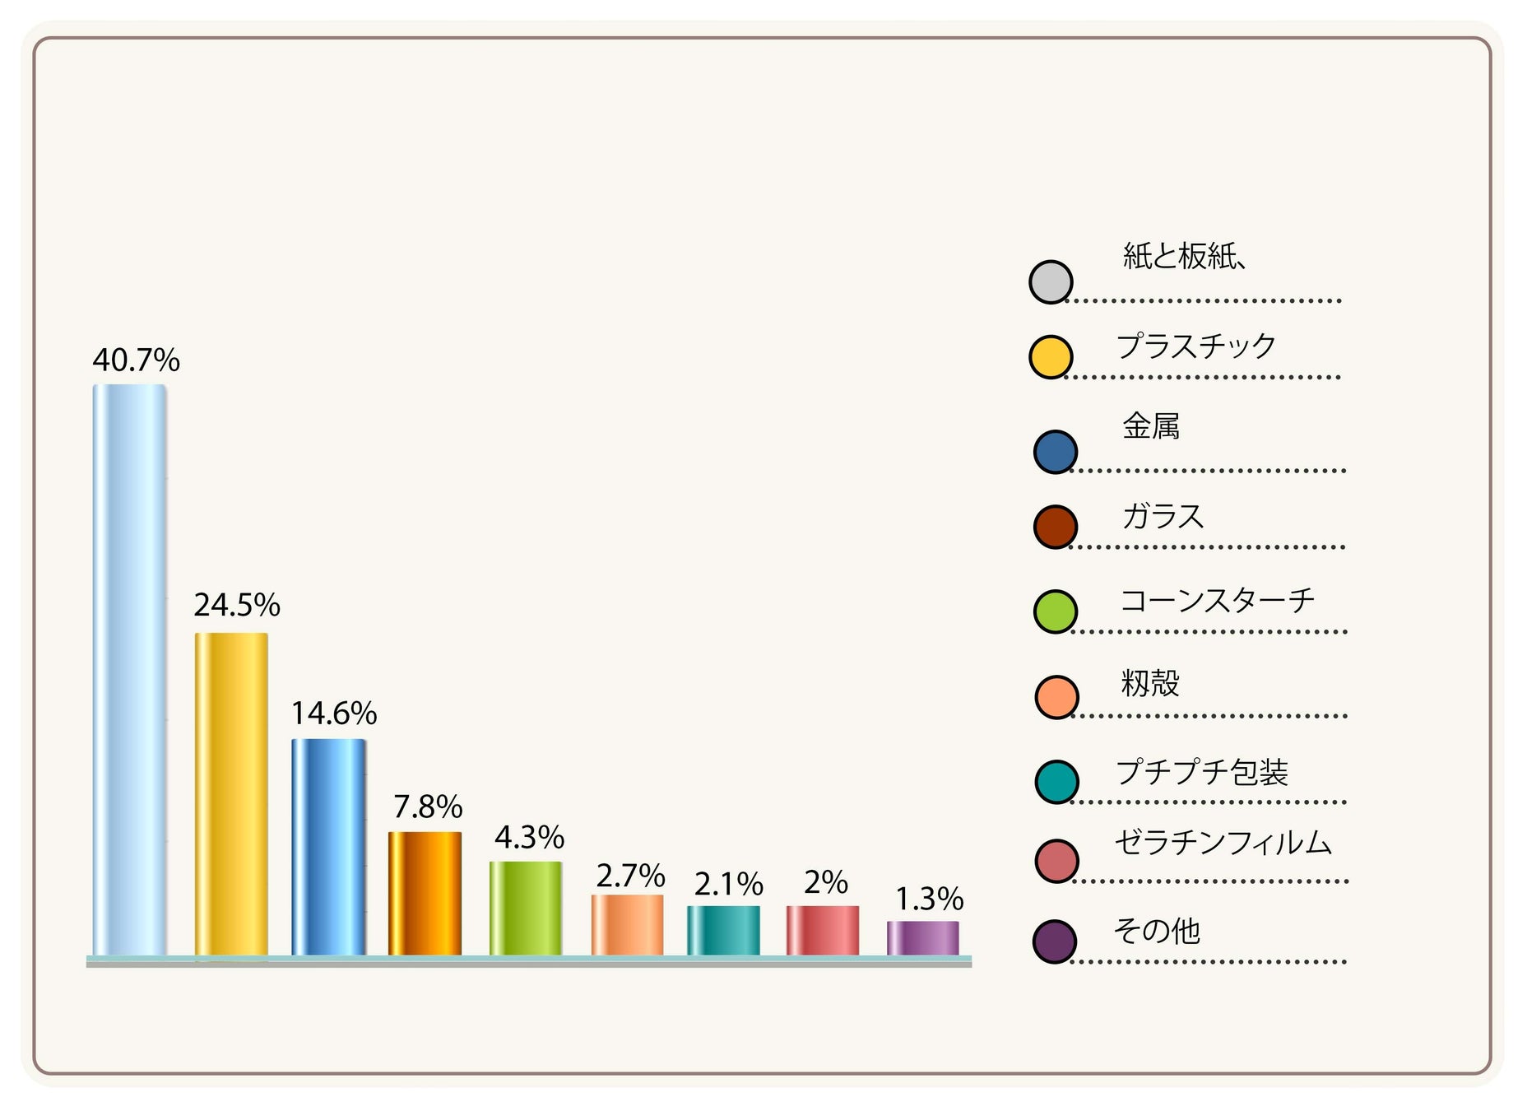Select the light blue 40.7% bar

[x=130, y=670]
